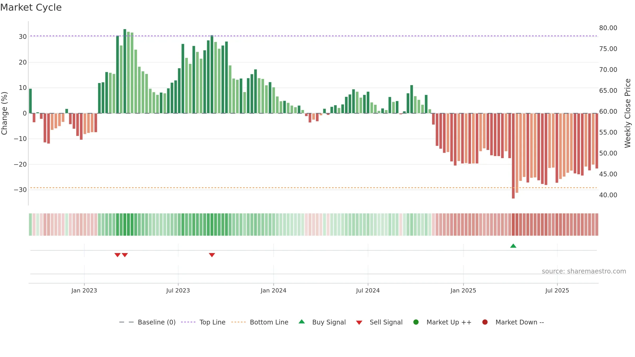This screenshot has width=635, height=357.
Task: Click the Jan 2023 axis label
Action: coord(84,290)
